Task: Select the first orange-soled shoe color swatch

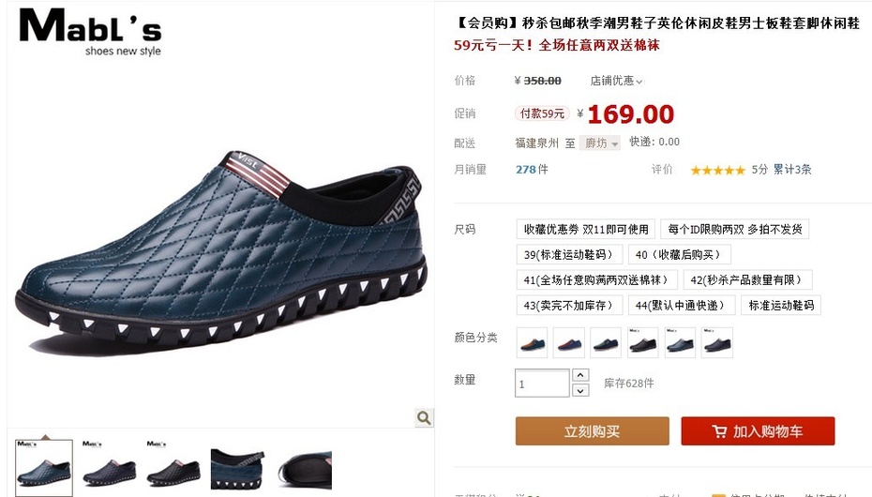Action: 533,342
